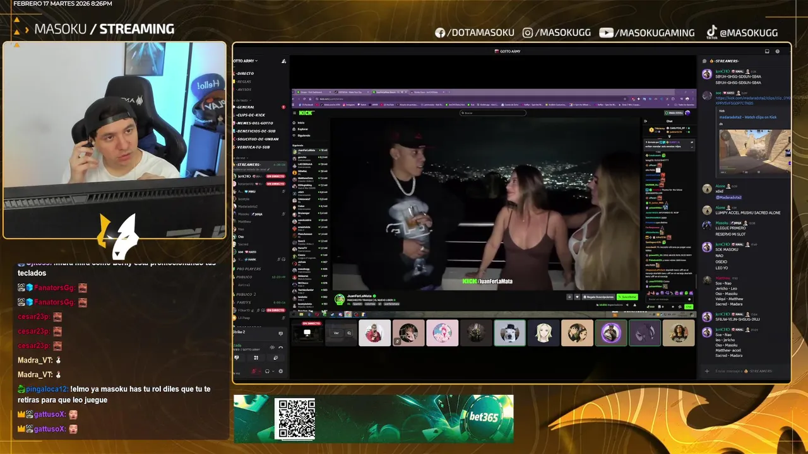Click the QR code on bottom banner
Screen dimensions: 808x454
pos(296,419)
